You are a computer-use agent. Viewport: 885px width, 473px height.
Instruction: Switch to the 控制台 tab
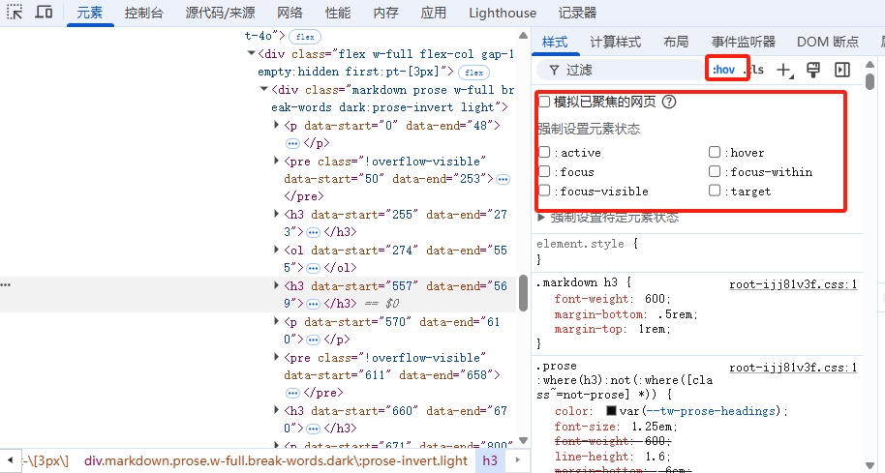point(143,13)
